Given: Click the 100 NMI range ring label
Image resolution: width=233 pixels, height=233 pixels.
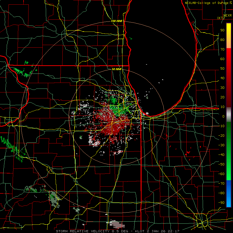Looking at the screenshot, I should tap(116, 21).
